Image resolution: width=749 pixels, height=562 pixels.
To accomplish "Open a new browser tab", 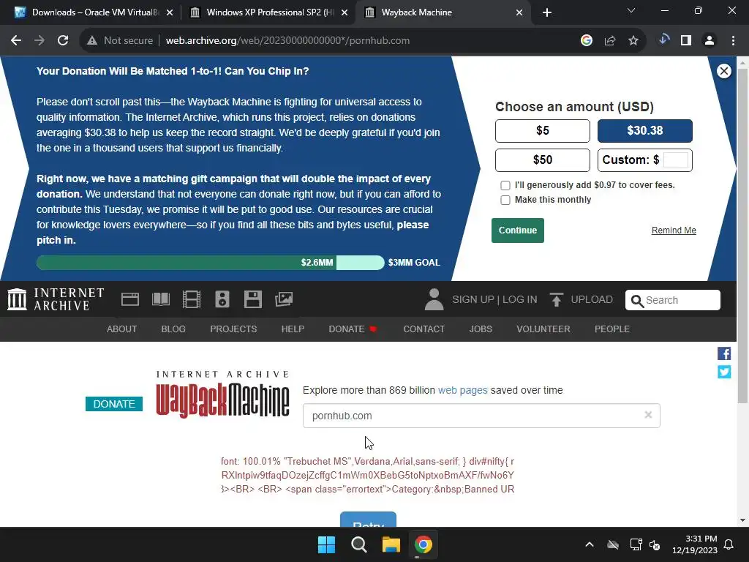I will point(547,12).
